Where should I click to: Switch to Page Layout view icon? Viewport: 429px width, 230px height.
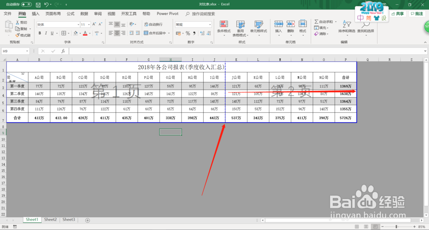click(x=366, y=227)
